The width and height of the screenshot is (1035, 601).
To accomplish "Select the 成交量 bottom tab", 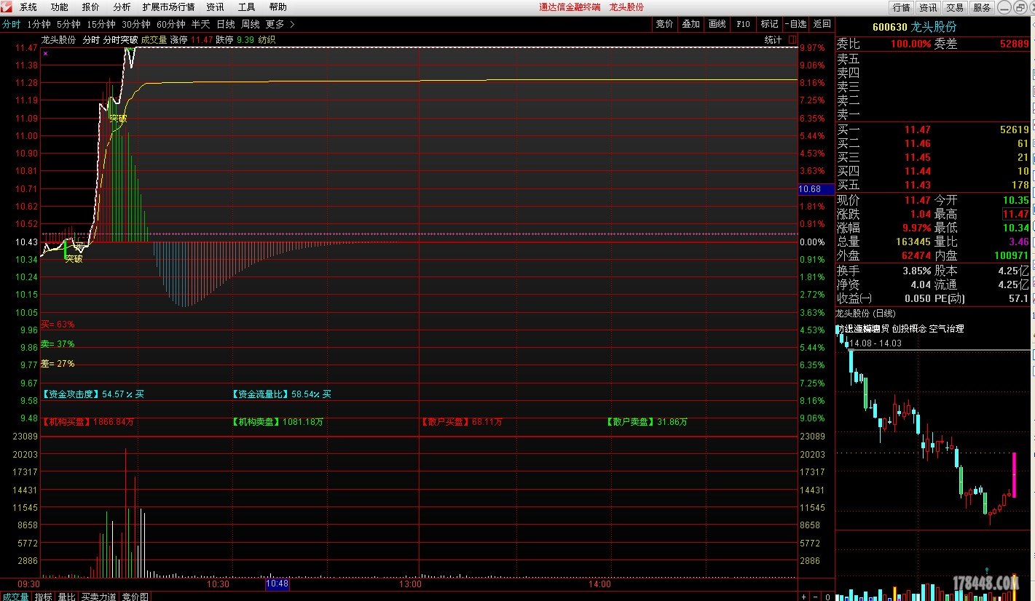I will click(x=15, y=597).
